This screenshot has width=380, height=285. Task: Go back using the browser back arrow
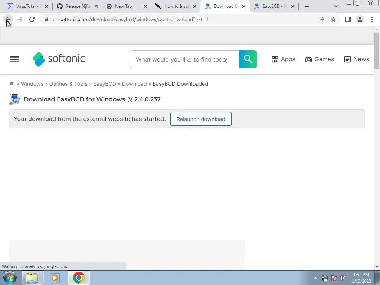pos(8,19)
